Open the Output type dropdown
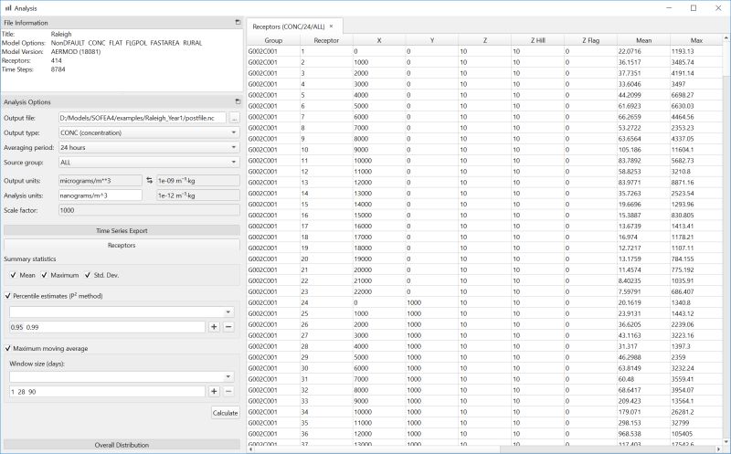Image resolution: width=731 pixels, height=454 pixels. 149,132
